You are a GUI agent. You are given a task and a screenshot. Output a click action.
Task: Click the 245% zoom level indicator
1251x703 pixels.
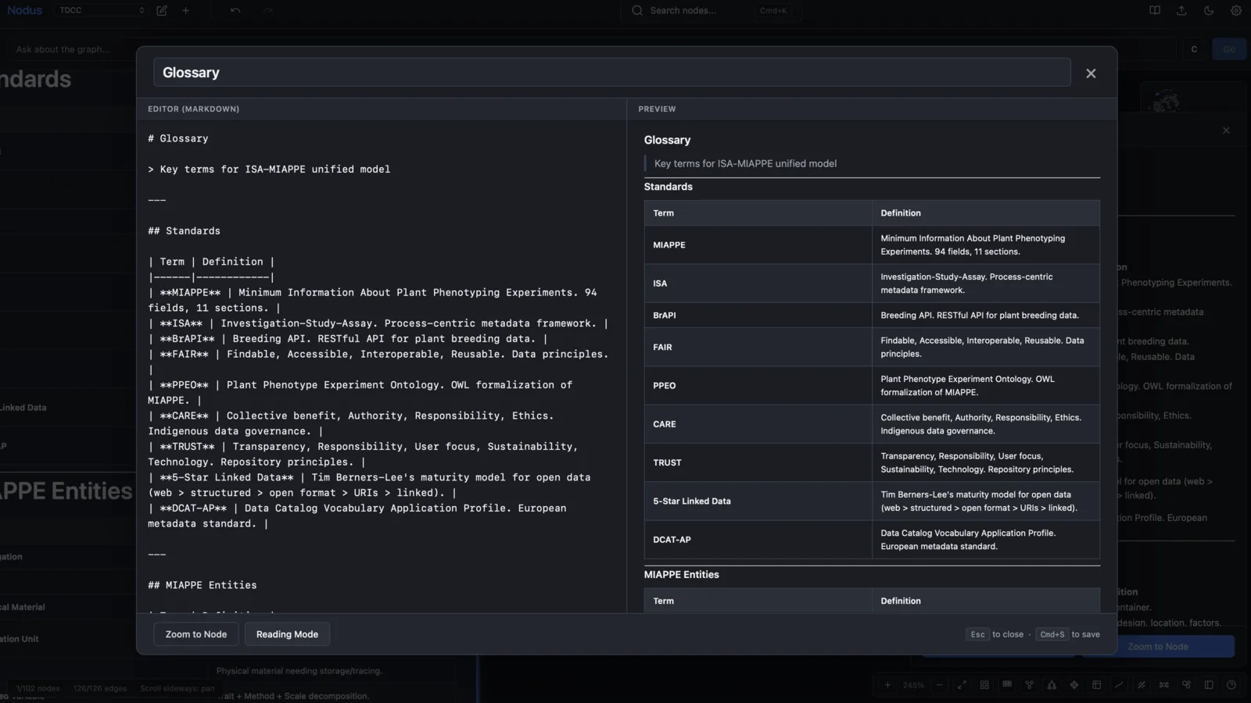pos(913,685)
